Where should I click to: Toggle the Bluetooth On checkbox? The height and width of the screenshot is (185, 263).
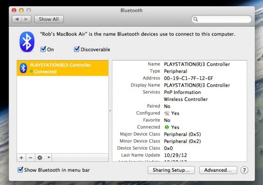pyautogui.click(x=43, y=49)
